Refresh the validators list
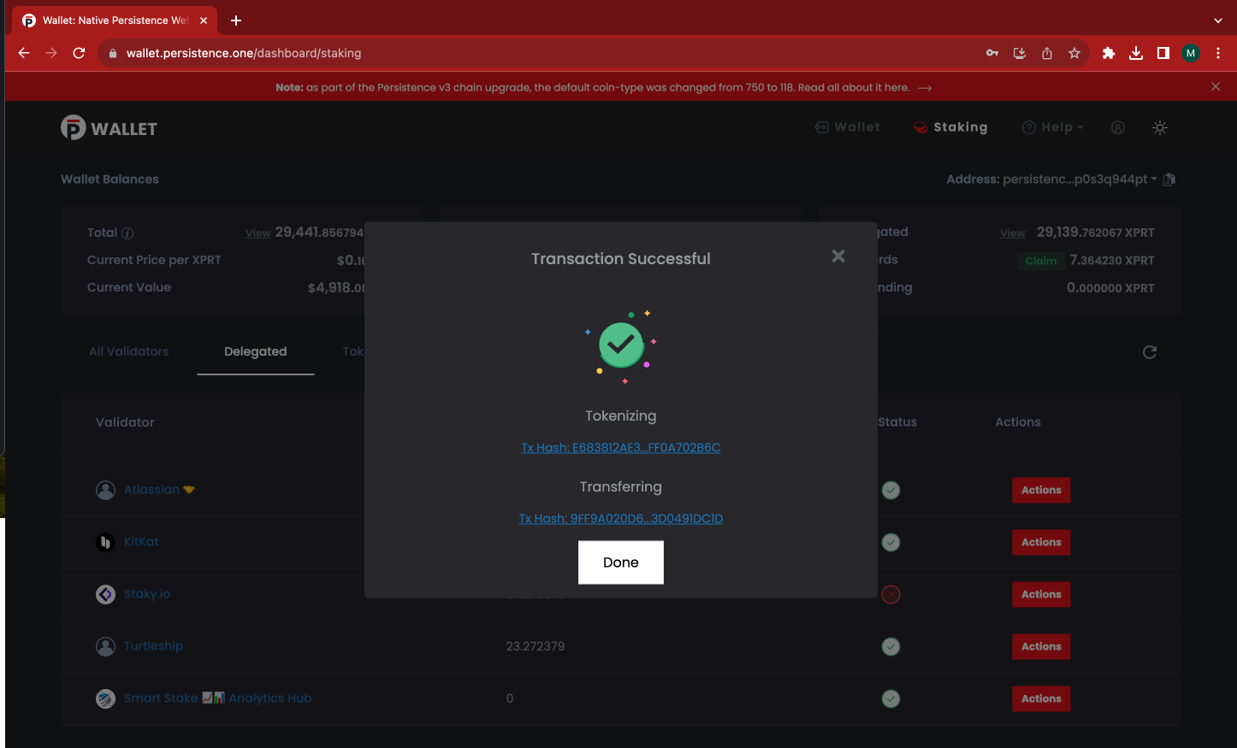 pyautogui.click(x=1150, y=352)
